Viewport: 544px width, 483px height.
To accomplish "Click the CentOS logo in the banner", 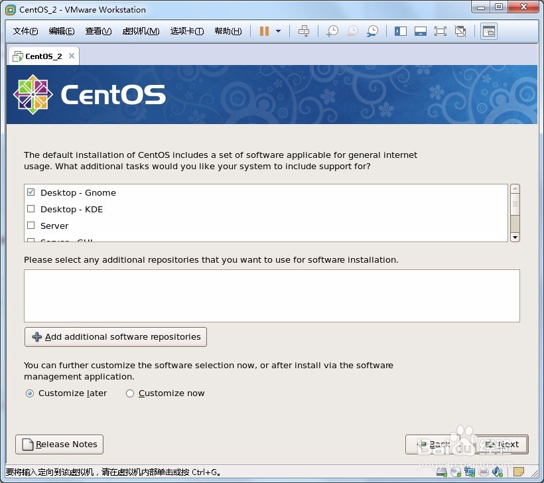I will (x=90, y=94).
